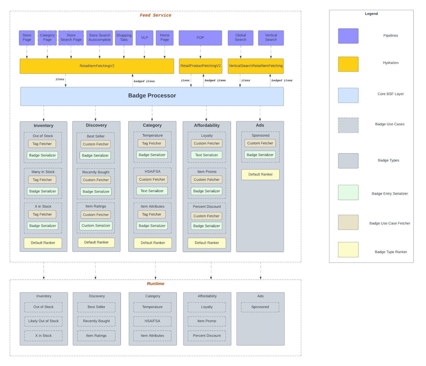The width and height of the screenshot is (426, 366).
Task: Select the HSA/FSA box in Runtime Category
Action: tap(152, 321)
